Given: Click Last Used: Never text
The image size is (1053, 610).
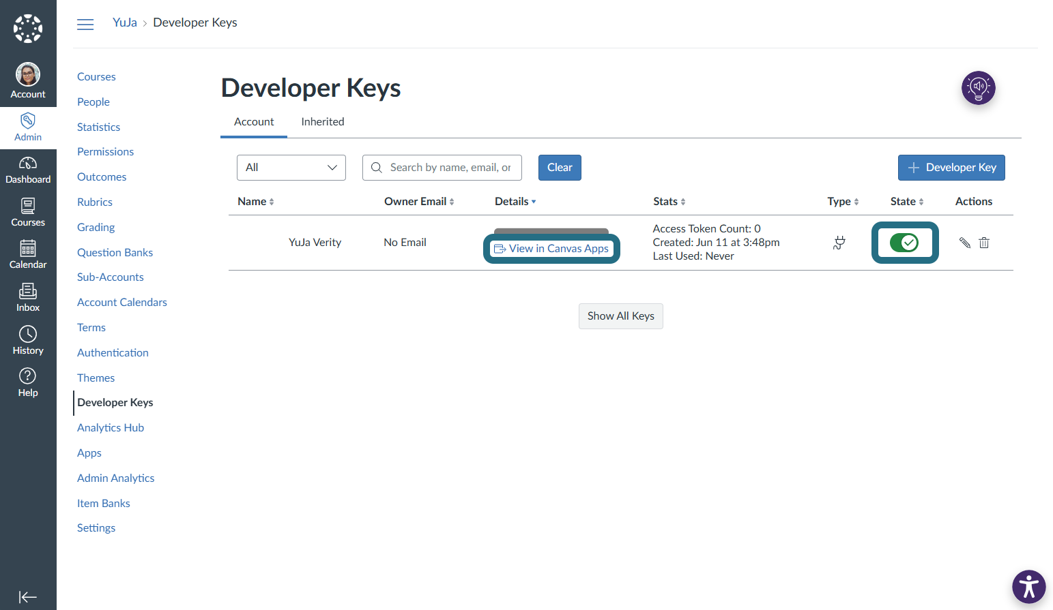Looking at the screenshot, I should (693, 256).
